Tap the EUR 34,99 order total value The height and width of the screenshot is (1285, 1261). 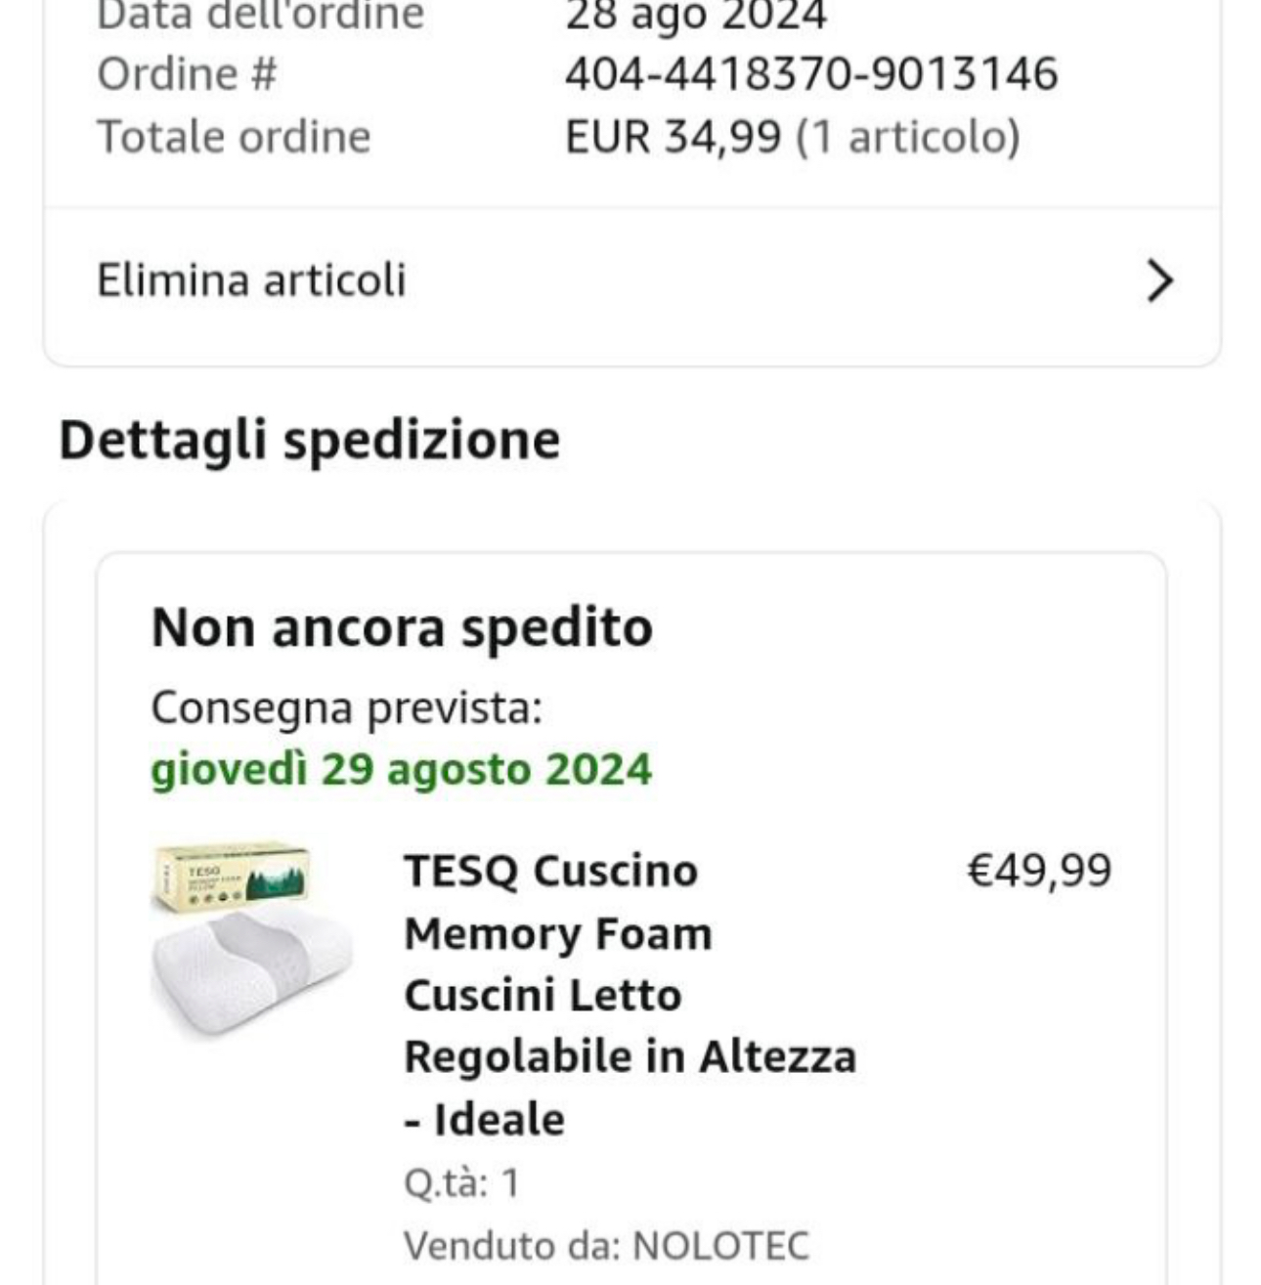[674, 137]
